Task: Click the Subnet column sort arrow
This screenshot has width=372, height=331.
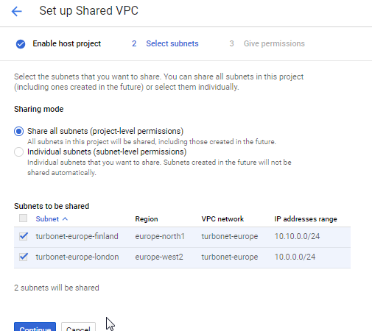Action: [x=65, y=219]
